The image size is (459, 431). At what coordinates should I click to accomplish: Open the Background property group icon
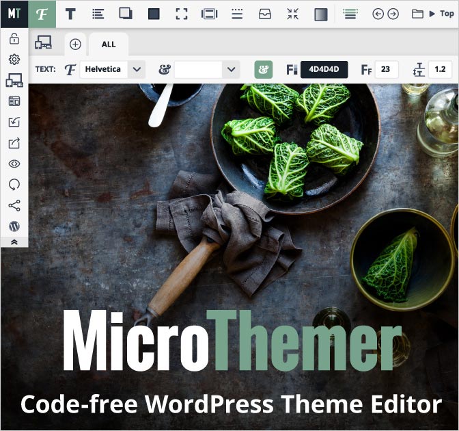[154, 14]
